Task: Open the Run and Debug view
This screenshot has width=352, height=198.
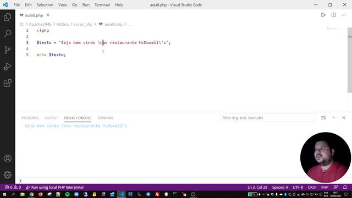Action: (7, 67)
